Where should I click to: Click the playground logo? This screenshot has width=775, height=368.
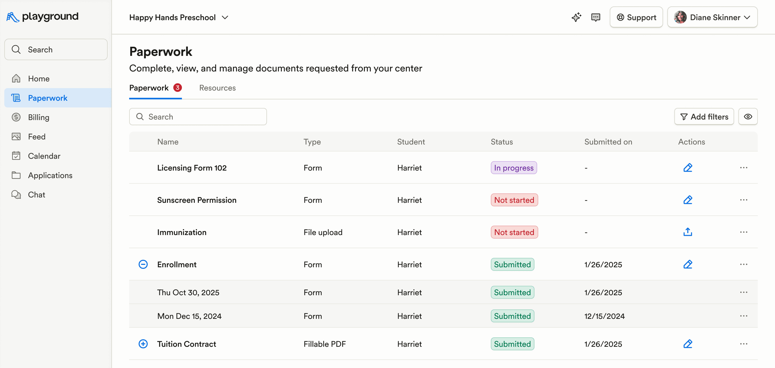coord(43,17)
